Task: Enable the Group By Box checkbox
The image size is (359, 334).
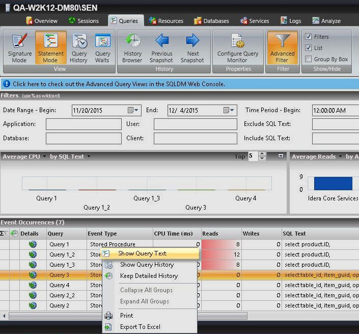Action: click(308, 59)
